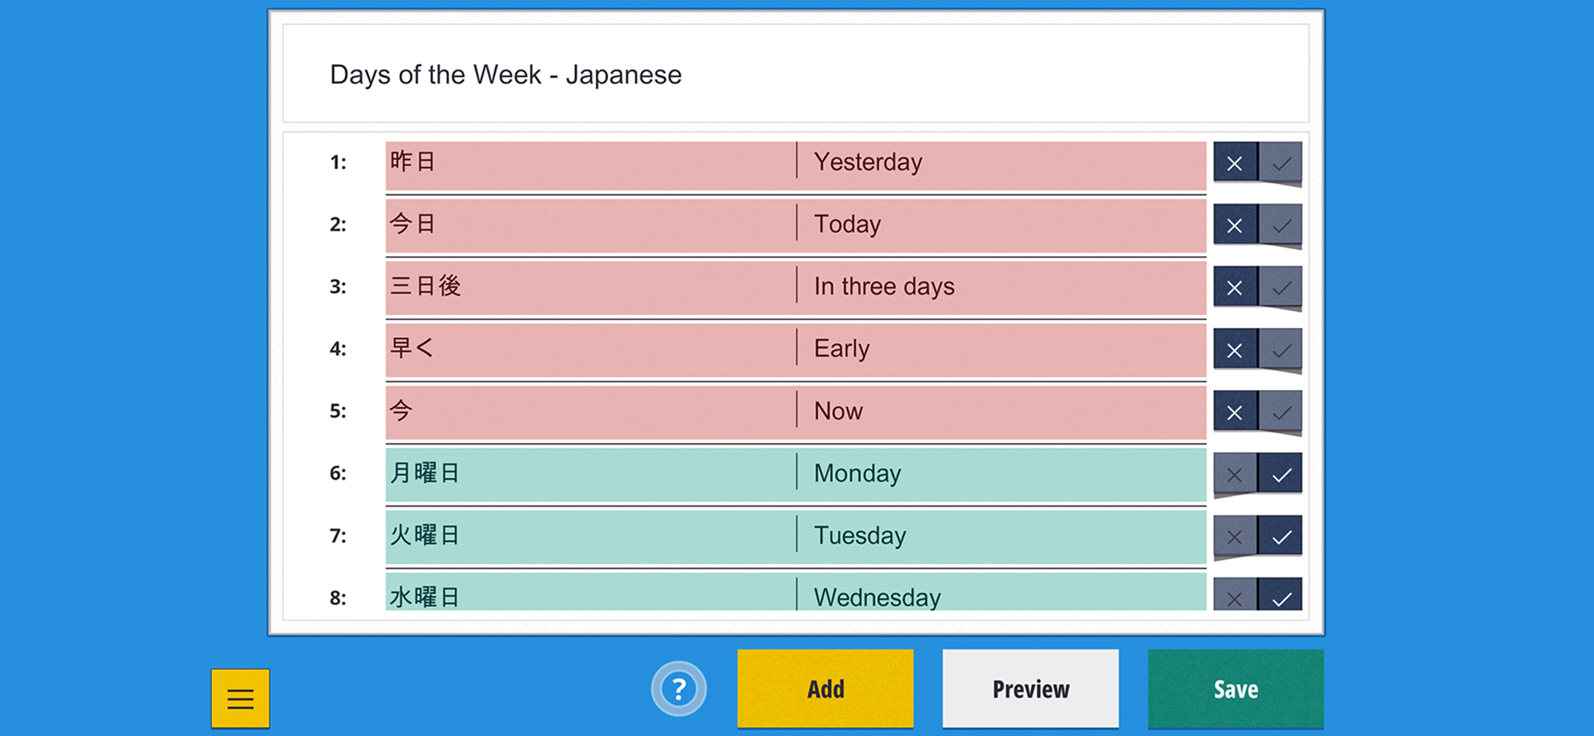Click the Japanese text field in row 6
The image size is (1594, 736).
(x=589, y=475)
